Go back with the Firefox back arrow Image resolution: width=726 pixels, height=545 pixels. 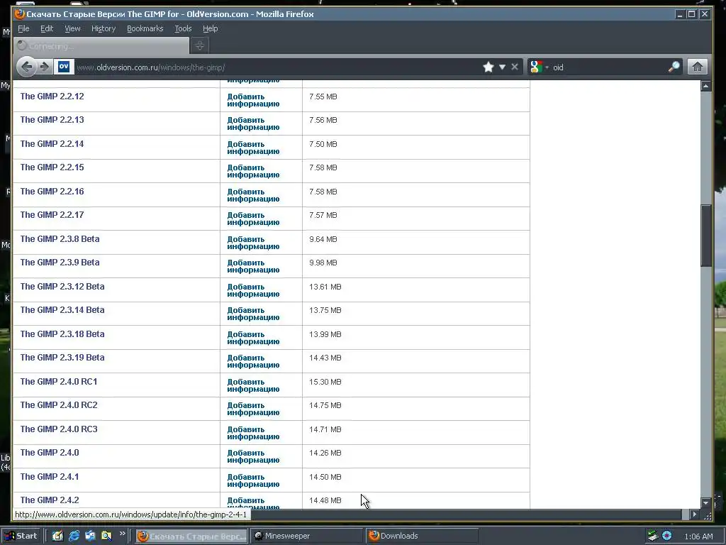pyautogui.click(x=26, y=67)
